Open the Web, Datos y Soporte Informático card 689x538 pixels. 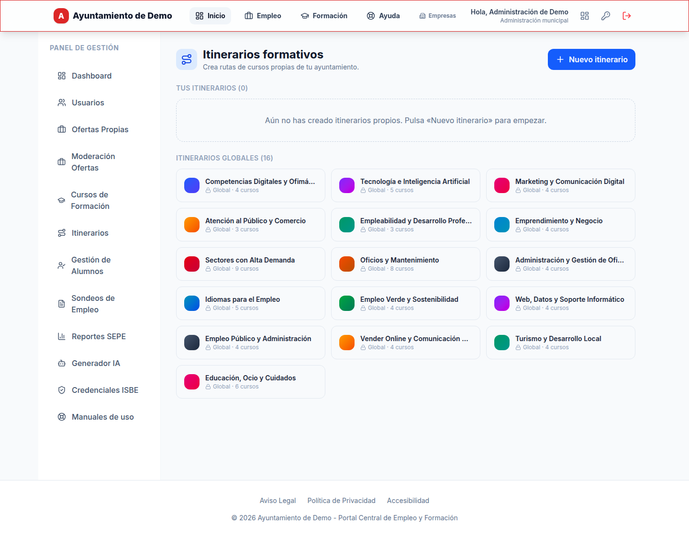561,303
